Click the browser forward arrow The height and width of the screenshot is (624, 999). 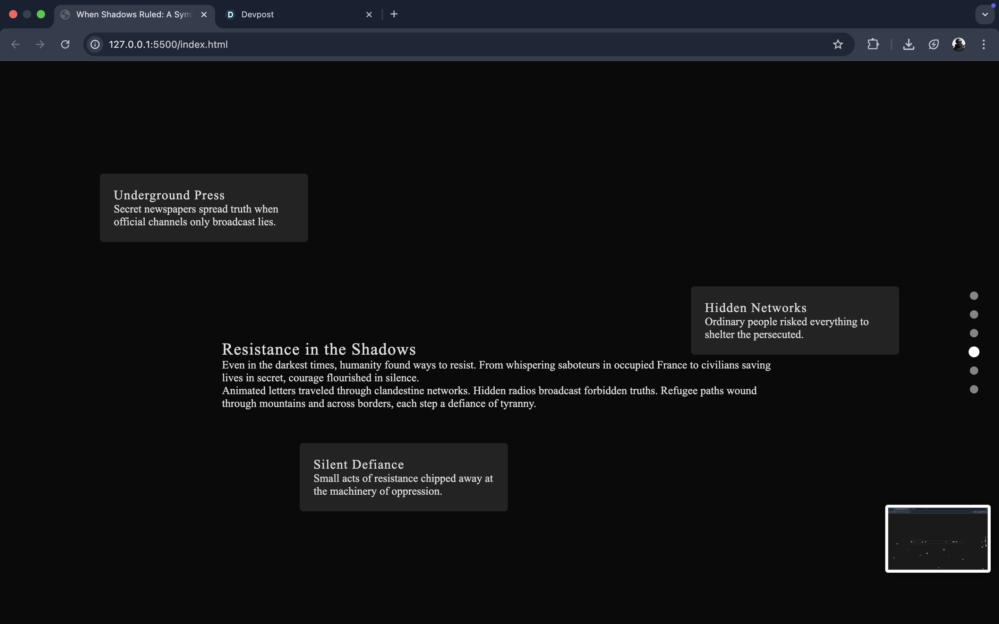40,45
